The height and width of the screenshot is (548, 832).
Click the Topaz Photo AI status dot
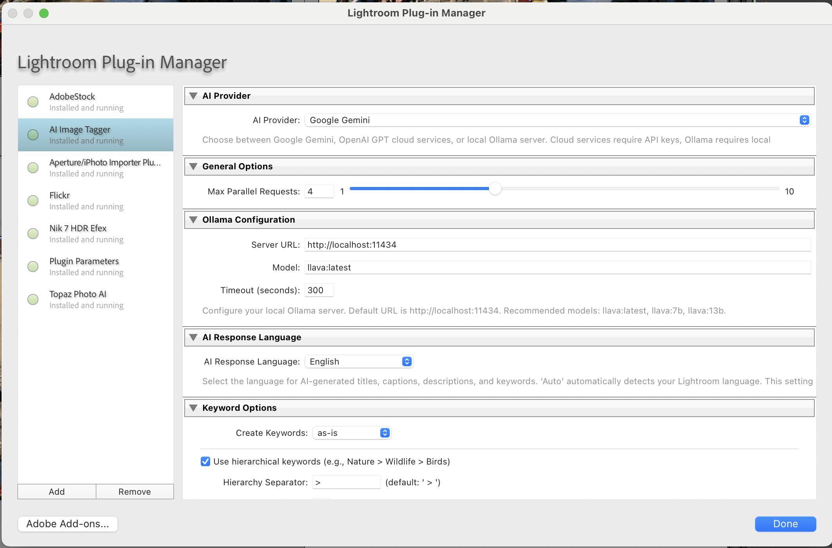[x=33, y=299]
